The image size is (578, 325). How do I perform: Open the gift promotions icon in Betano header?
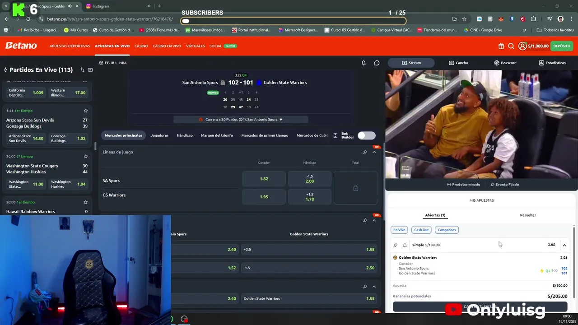[501, 46]
